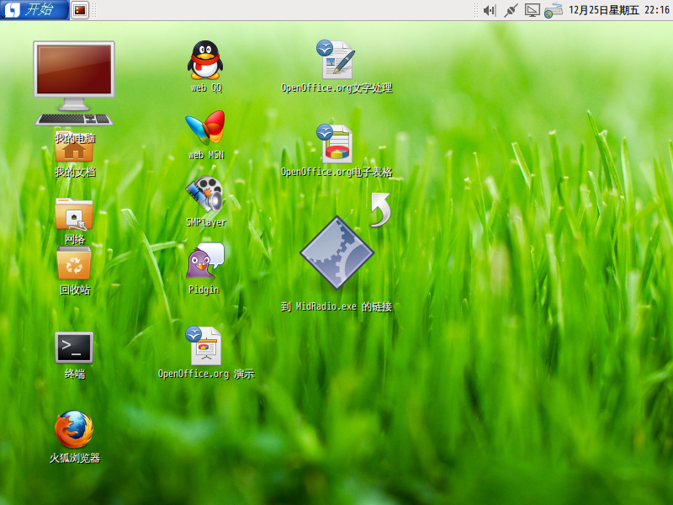This screenshot has width=673, height=505.
Task: Open the volume control tray icon
Action: [490, 10]
